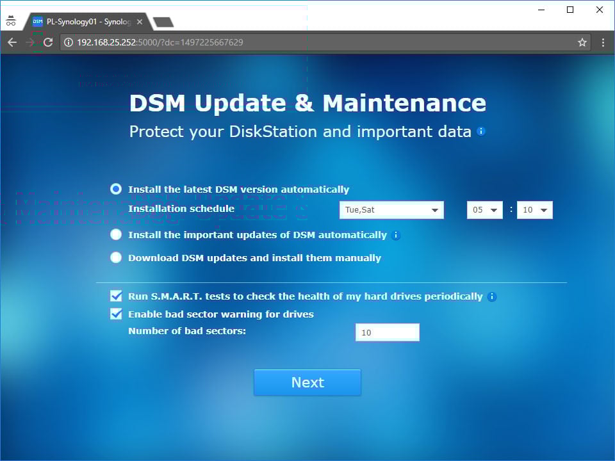Click the Number of bad sectors field
Viewport: 615px width, 461px height.
point(388,332)
